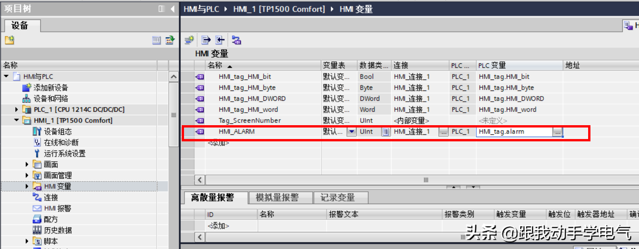The width and height of the screenshot is (639, 249).
Task: Open tag table dropdown in HMI_ALARM row
Action: [x=351, y=132]
